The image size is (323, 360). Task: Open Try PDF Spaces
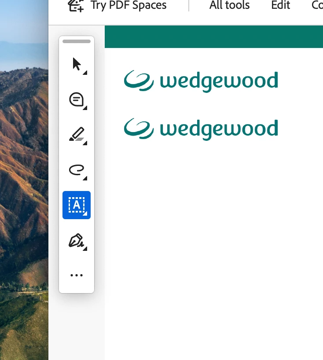click(x=128, y=5)
